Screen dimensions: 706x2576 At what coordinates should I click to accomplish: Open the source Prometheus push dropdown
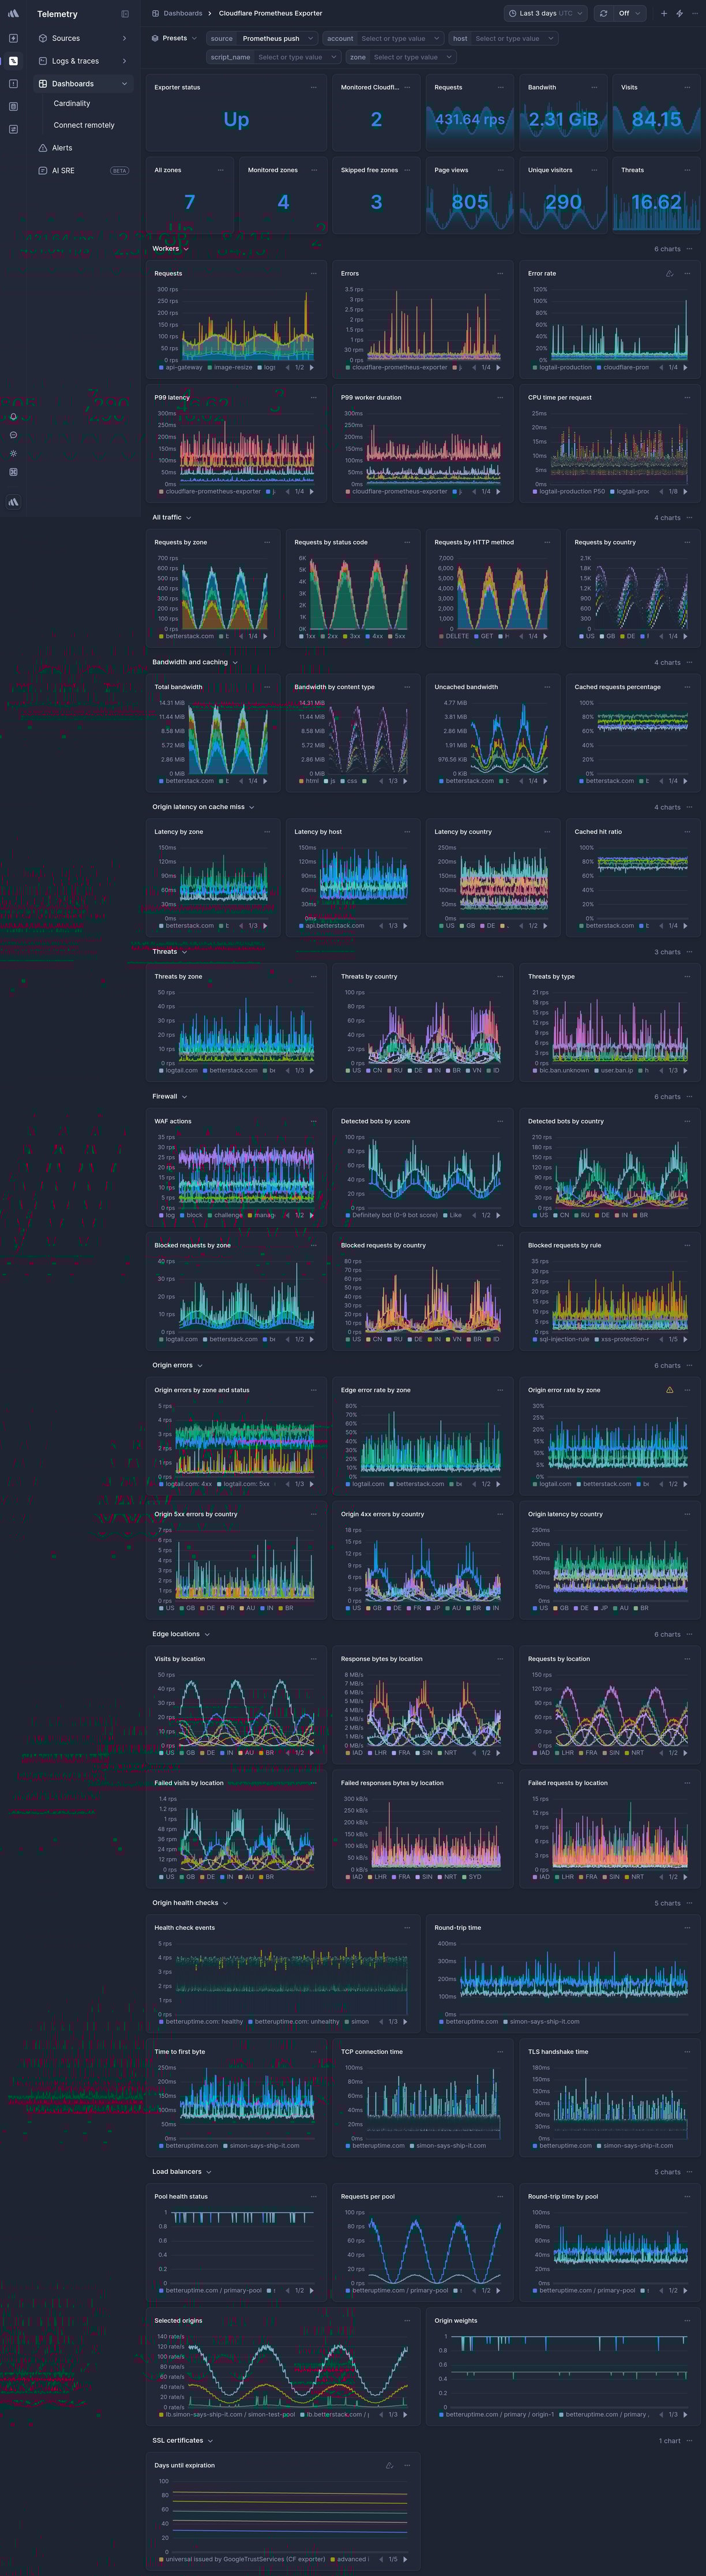coord(262,38)
